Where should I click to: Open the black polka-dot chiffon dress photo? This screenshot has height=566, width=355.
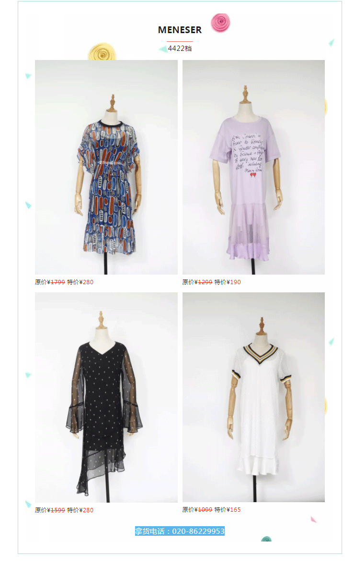point(106,397)
